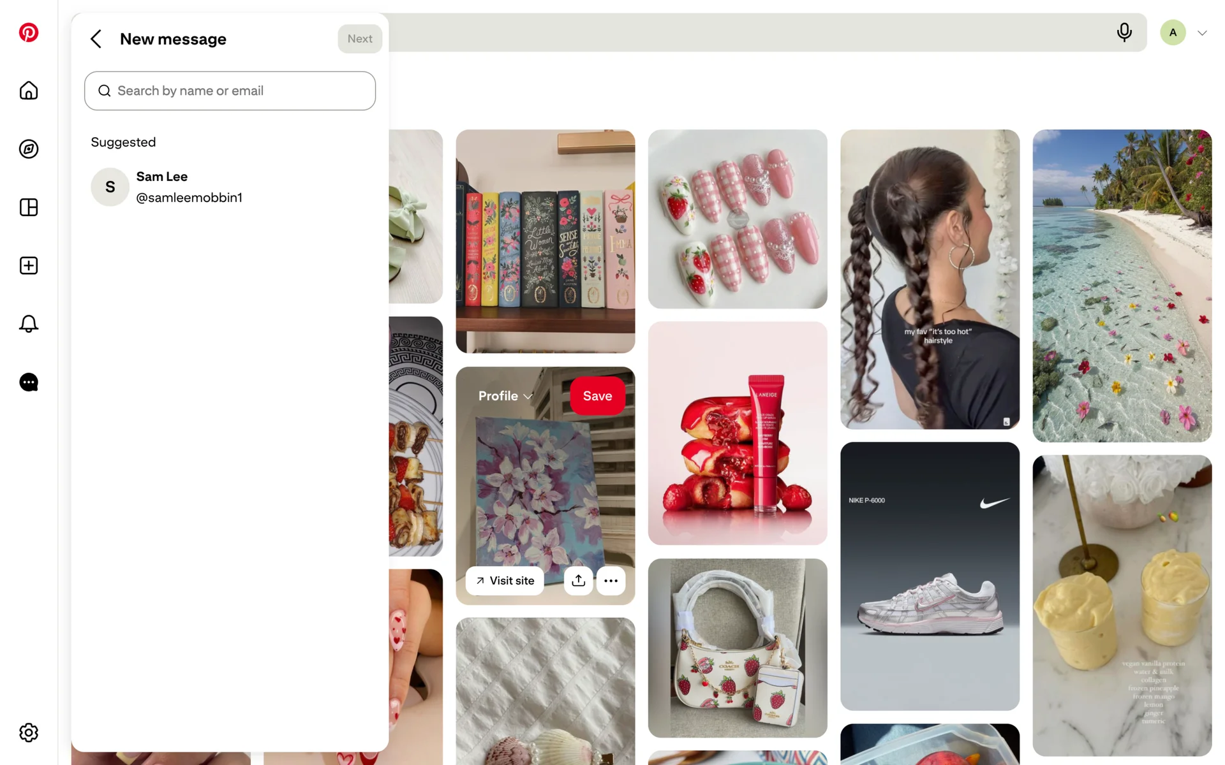Open notifications bell icon

tap(29, 324)
